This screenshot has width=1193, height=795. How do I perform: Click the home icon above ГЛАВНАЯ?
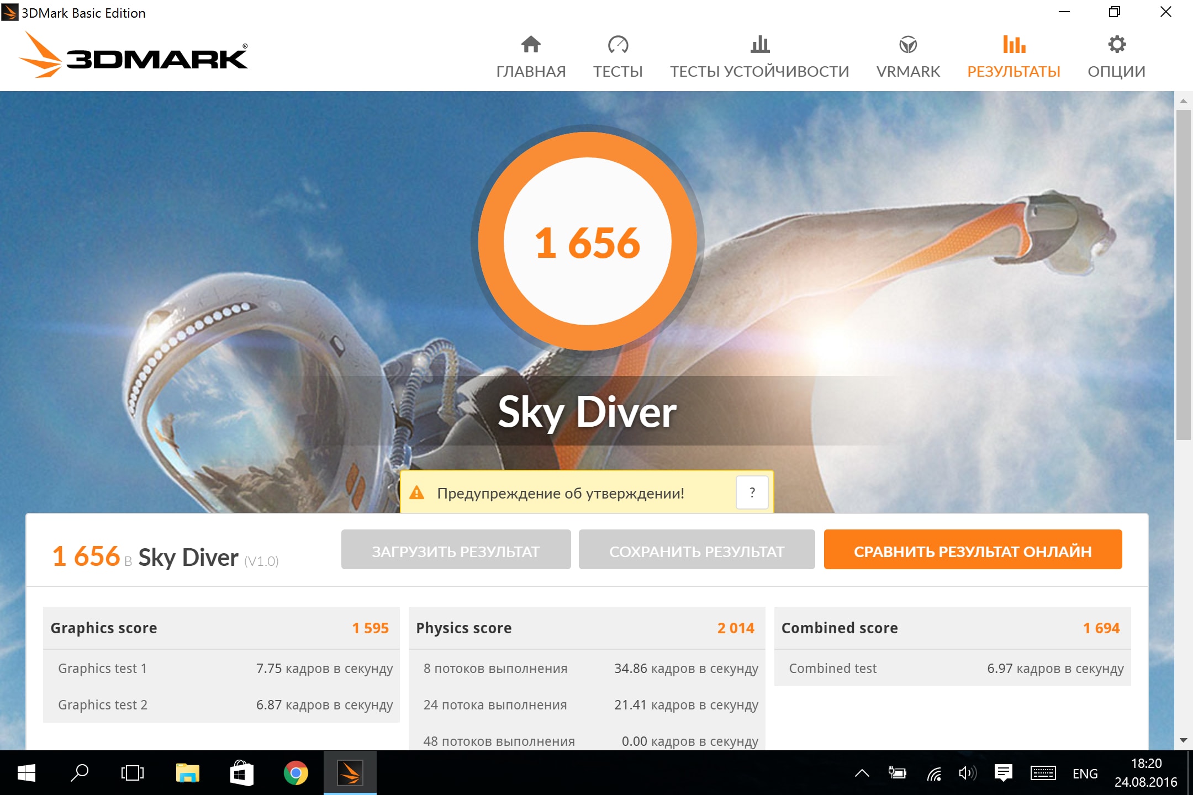(x=531, y=44)
